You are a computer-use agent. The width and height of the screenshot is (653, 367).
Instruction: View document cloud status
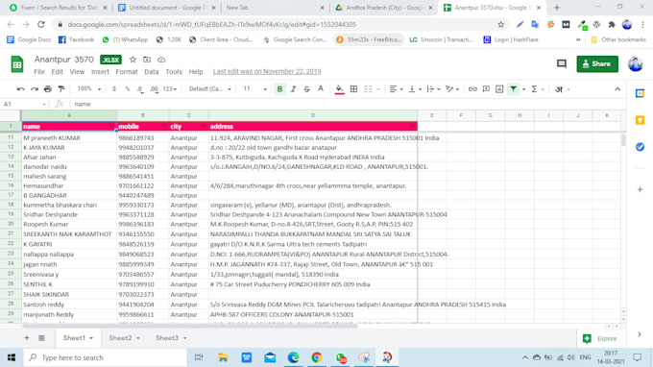coord(161,60)
